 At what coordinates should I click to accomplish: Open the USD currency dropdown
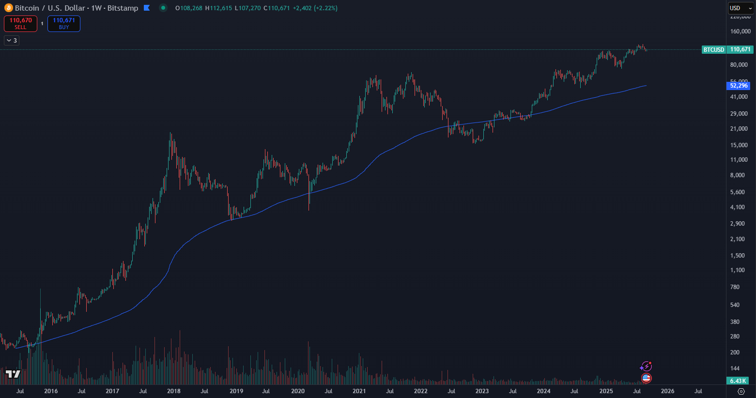[741, 8]
